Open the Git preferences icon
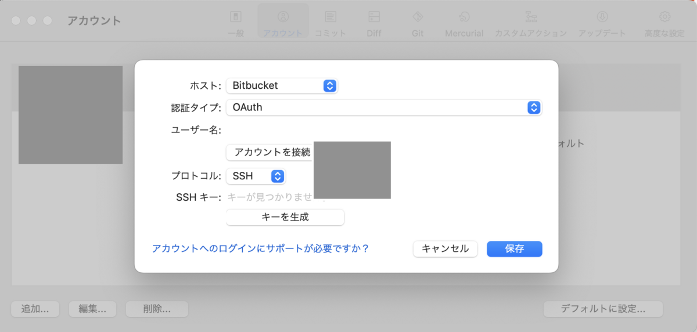The width and height of the screenshot is (697, 332). (418, 16)
